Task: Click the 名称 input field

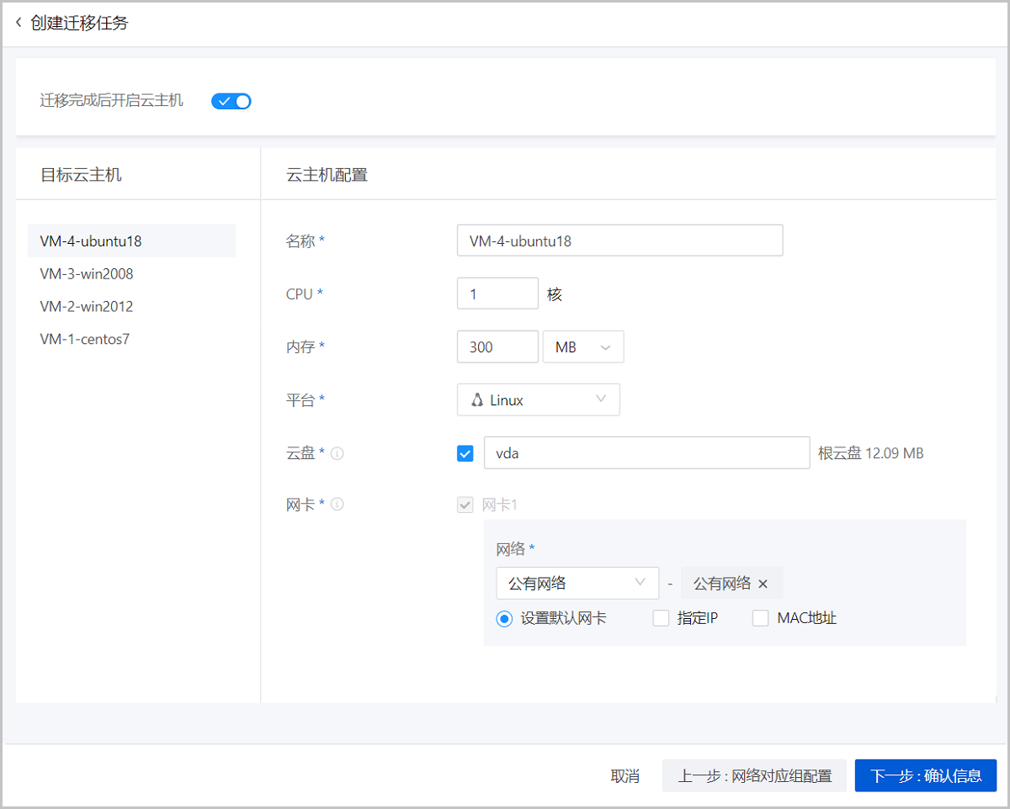Action: click(x=619, y=241)
